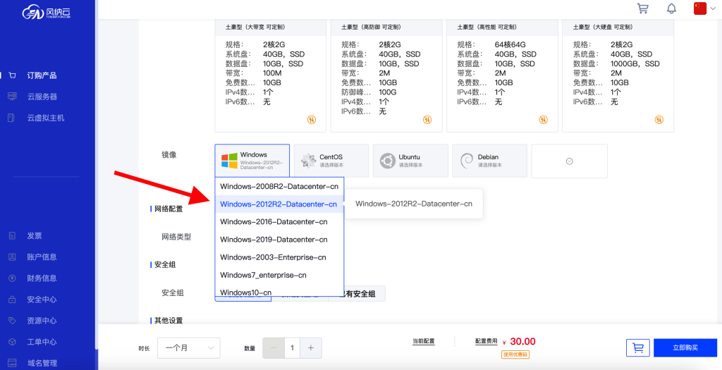Open the Windows image dropdown

[x=252, y=161]
